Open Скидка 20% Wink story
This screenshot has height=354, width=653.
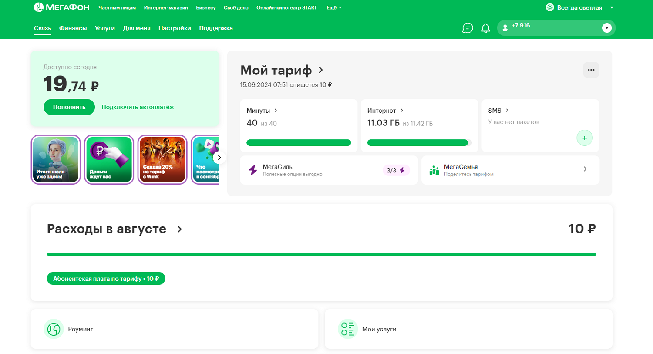coord(162,159)
